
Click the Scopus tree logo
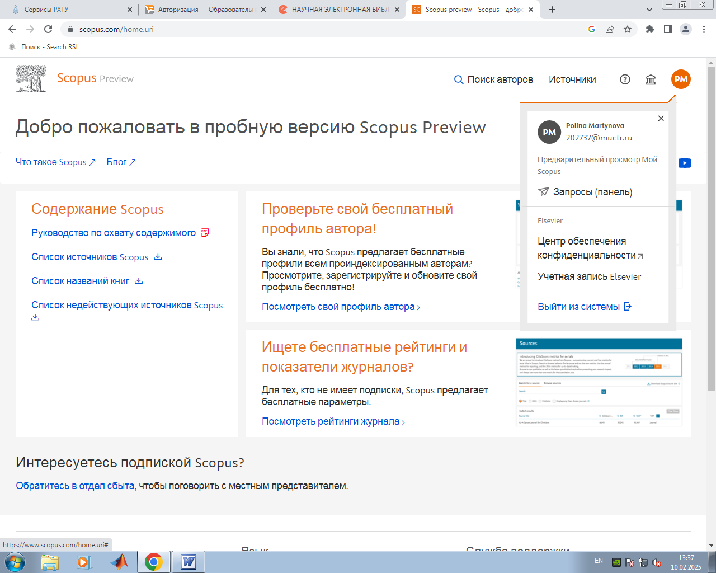(x=31, y=79)
